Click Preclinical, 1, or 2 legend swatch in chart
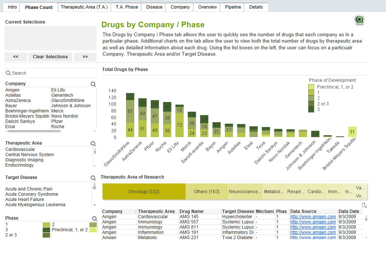386x266 pixels. (x=311, y=87)
